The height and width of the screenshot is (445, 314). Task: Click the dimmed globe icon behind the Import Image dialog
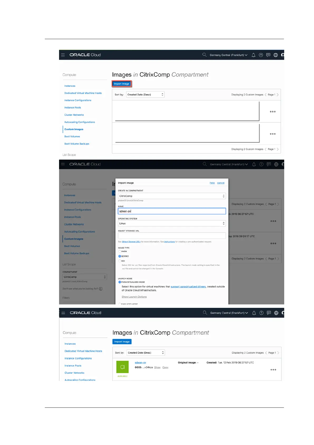click(x=276, y=164)
